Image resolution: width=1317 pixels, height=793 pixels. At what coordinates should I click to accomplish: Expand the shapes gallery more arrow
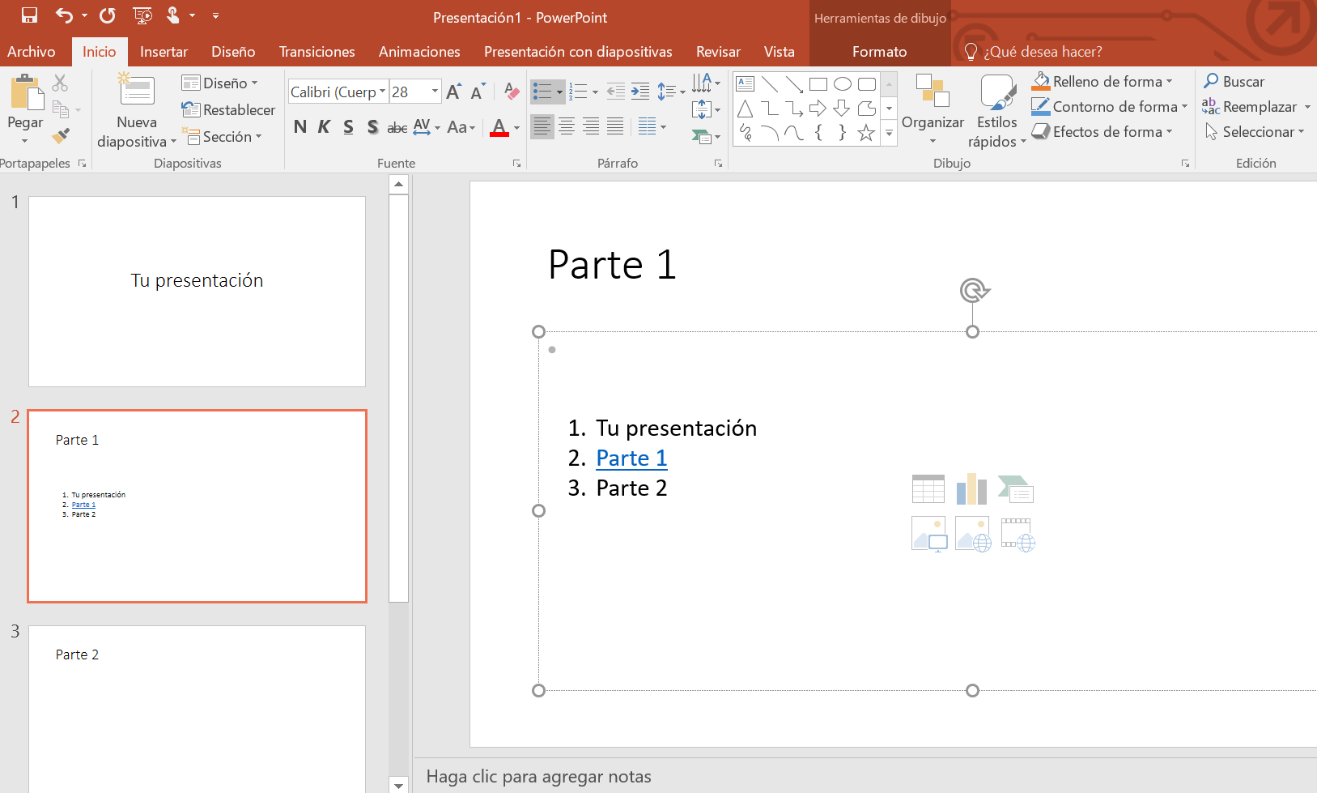coord(889,134)
